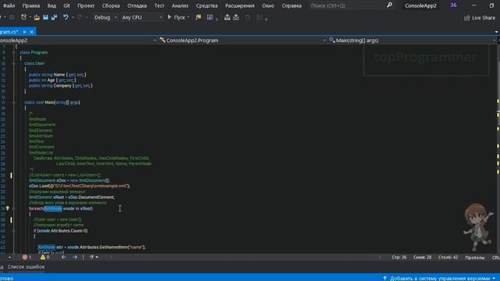Click the Live Share button
The image size is (500, 281).
coord(480,18)
